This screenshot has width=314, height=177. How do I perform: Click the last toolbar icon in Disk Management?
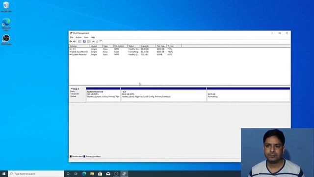pos(101,41)
